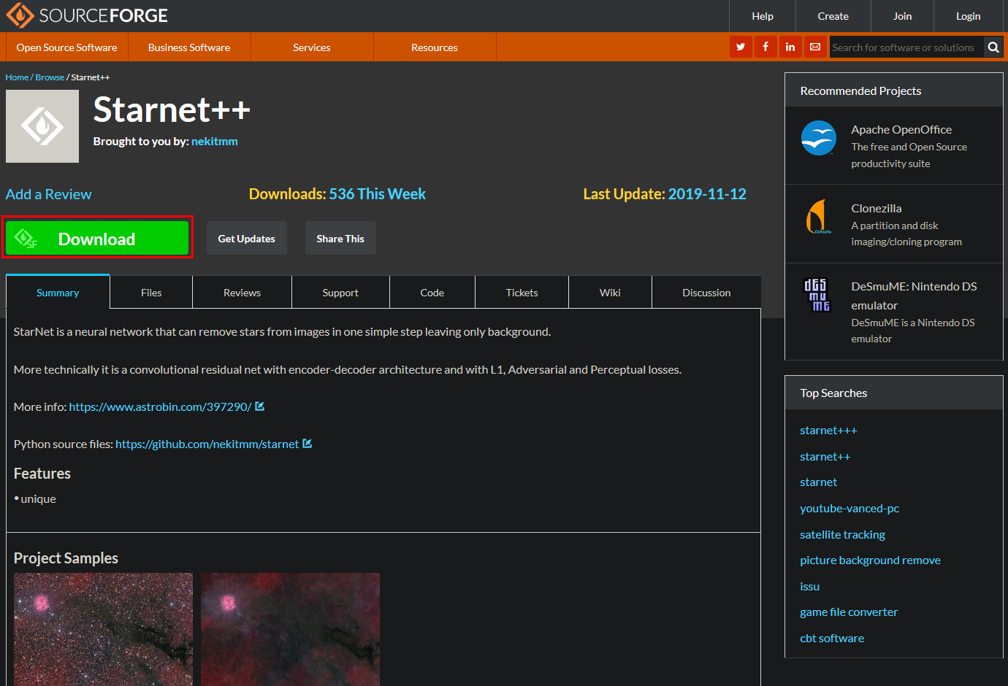Switch to the Reviews tab
The width and height of the screenshot is (1008, 686).
243,293
